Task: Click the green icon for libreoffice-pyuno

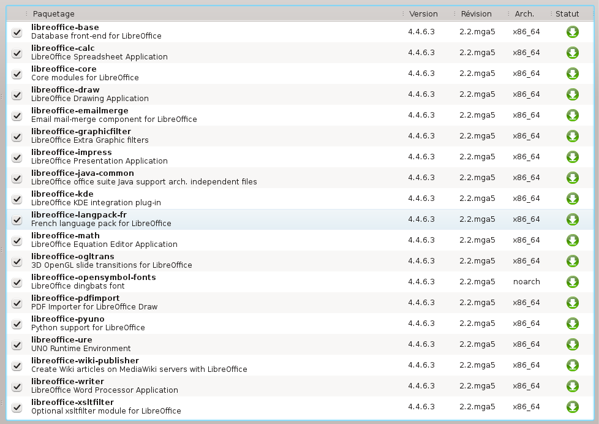Action: (572, 324)
